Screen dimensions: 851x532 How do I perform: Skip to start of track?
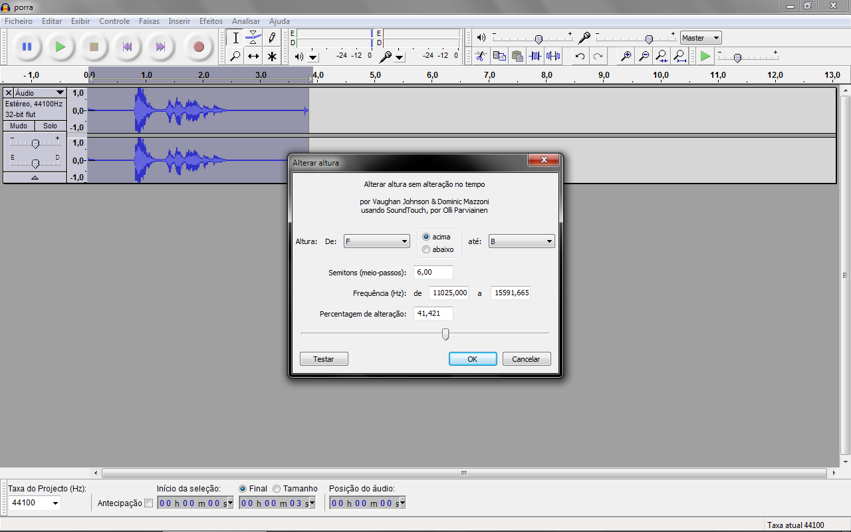[x=127, y=47]
